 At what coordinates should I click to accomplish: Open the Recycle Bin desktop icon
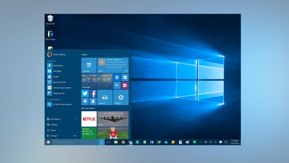tap(50, 20)
